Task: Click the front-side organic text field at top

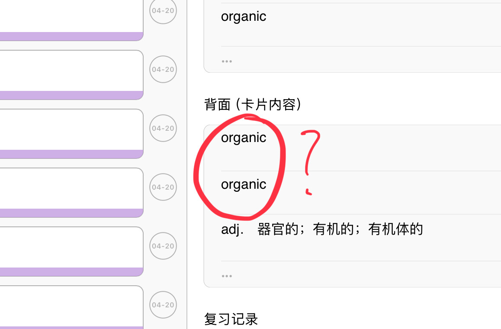Action: (361, 25)
